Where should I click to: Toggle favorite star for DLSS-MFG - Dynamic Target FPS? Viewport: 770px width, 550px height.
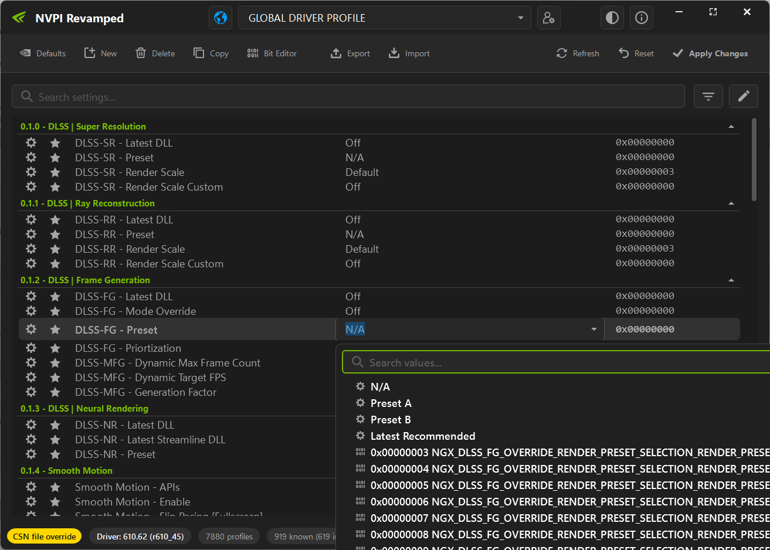[x=55, y=377]
